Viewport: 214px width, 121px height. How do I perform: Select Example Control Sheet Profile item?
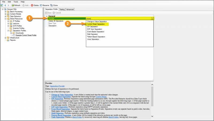(x=26, y=35)
